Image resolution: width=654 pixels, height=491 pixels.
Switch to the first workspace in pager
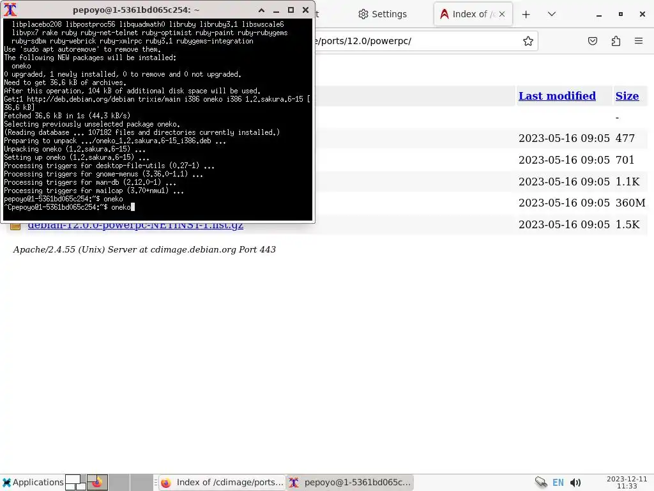tap(75, 482)
